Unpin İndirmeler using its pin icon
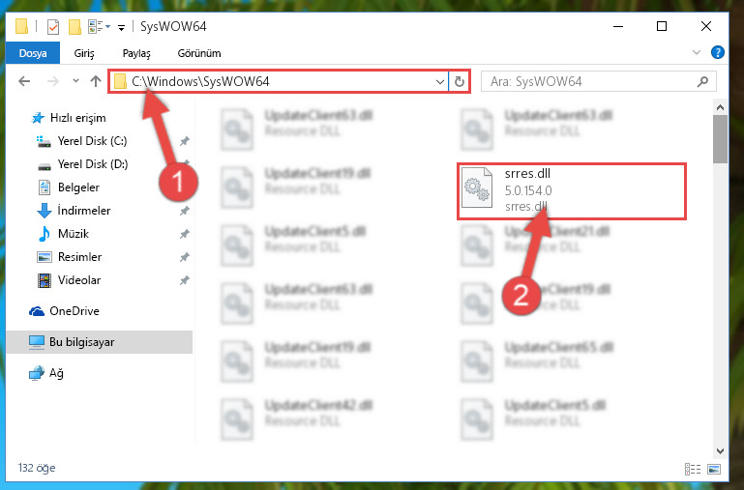This screenshot has height=490, width=744. [x=185, y=211]
